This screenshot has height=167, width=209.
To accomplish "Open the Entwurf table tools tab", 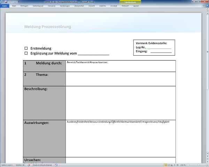I will click(125, 6).
